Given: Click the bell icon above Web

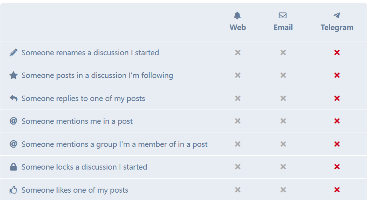Looking at the screenshot, I should [x=237, y=15].
